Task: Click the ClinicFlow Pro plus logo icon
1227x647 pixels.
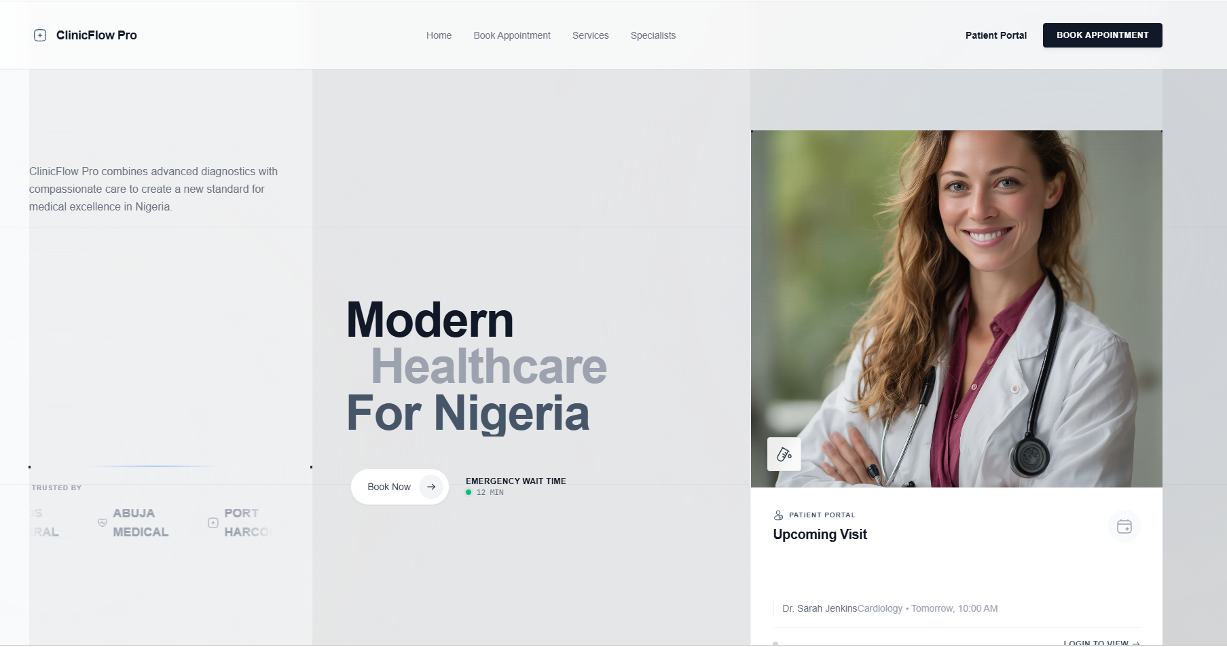Action: [40, 35]
